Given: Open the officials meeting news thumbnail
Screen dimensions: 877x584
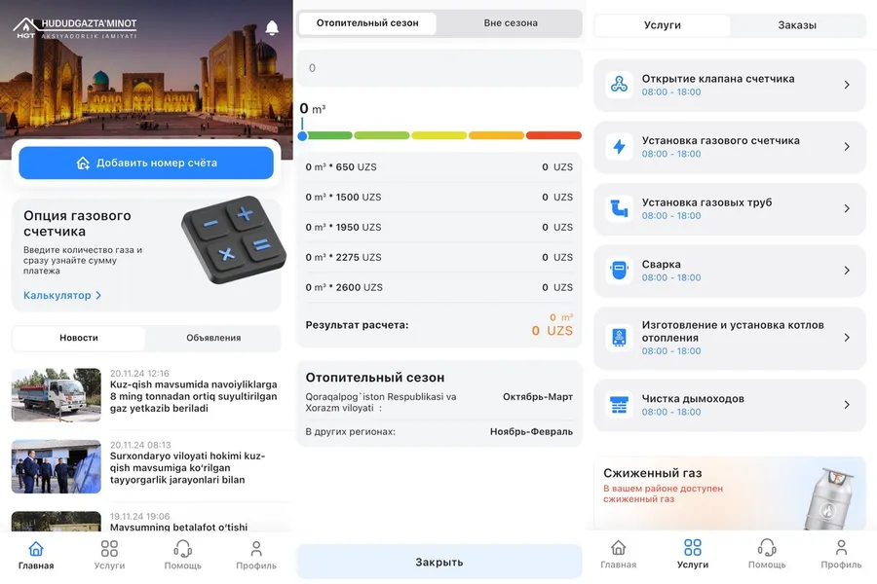Looking at the screenshot, I should click(56, 466).
